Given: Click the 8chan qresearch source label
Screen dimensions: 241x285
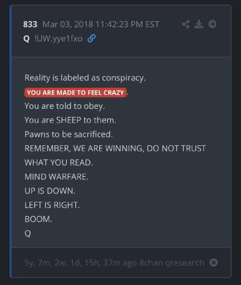Looking at the screenshot, I should pyautogui.click(x=171, y=263).
